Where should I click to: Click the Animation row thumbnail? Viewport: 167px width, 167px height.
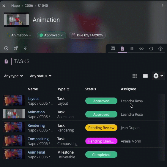(14, 114)
